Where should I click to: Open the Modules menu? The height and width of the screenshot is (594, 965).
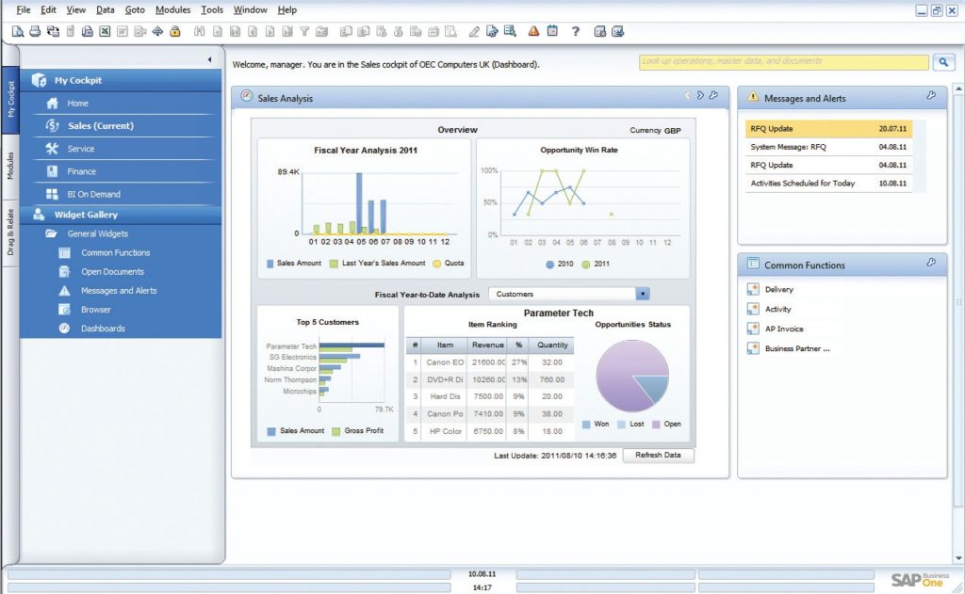172,9
